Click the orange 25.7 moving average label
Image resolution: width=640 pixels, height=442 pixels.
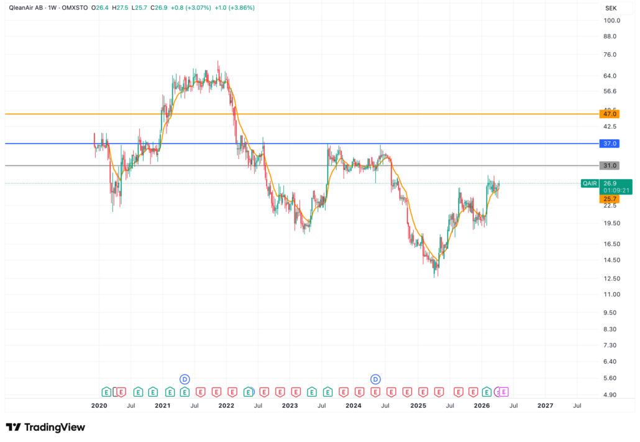pyautogui.click(x=610, y=199)
